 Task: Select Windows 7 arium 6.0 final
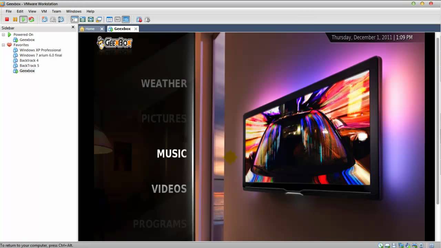point(41,55)
